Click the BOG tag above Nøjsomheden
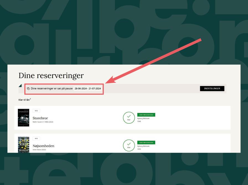Viewport: 248px width, 185px height. click(x=36, y=138)
